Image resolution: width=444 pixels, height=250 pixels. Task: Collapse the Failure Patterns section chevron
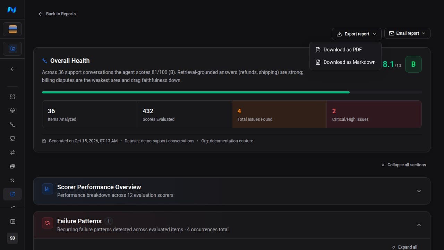tap(419, 225)
